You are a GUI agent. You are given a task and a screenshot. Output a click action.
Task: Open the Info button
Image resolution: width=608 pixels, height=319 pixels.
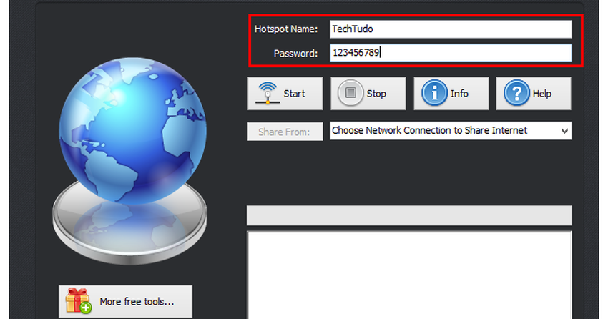point(451,94)
